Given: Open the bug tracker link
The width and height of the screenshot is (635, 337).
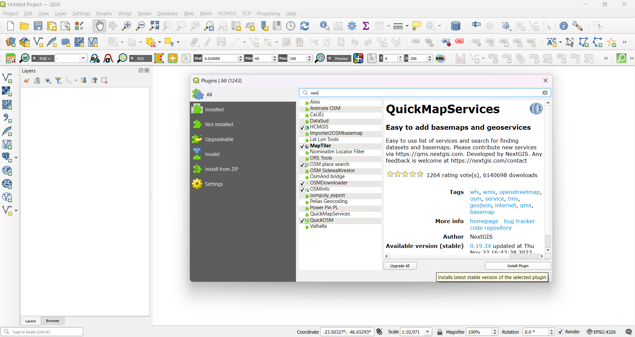Looking at the screenshot, I should coord(519,221).
